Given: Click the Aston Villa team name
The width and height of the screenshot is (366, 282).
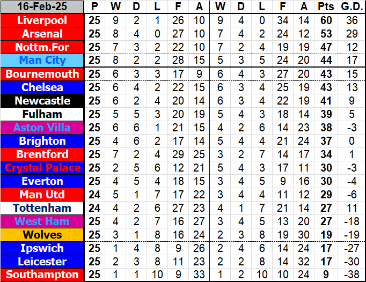Looking at the screenshot, I should (42, 128).
